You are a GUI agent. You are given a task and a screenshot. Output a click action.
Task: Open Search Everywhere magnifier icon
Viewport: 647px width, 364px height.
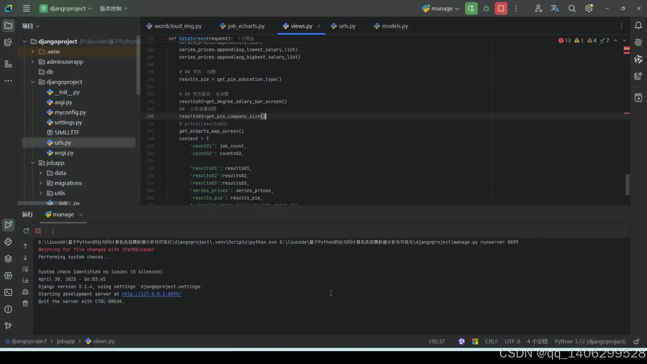click(x=572, y=9)
